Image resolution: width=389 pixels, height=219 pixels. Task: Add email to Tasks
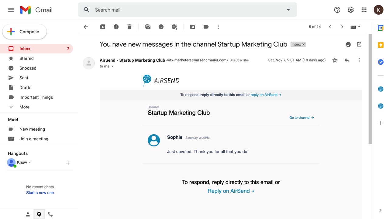point(174,27)
